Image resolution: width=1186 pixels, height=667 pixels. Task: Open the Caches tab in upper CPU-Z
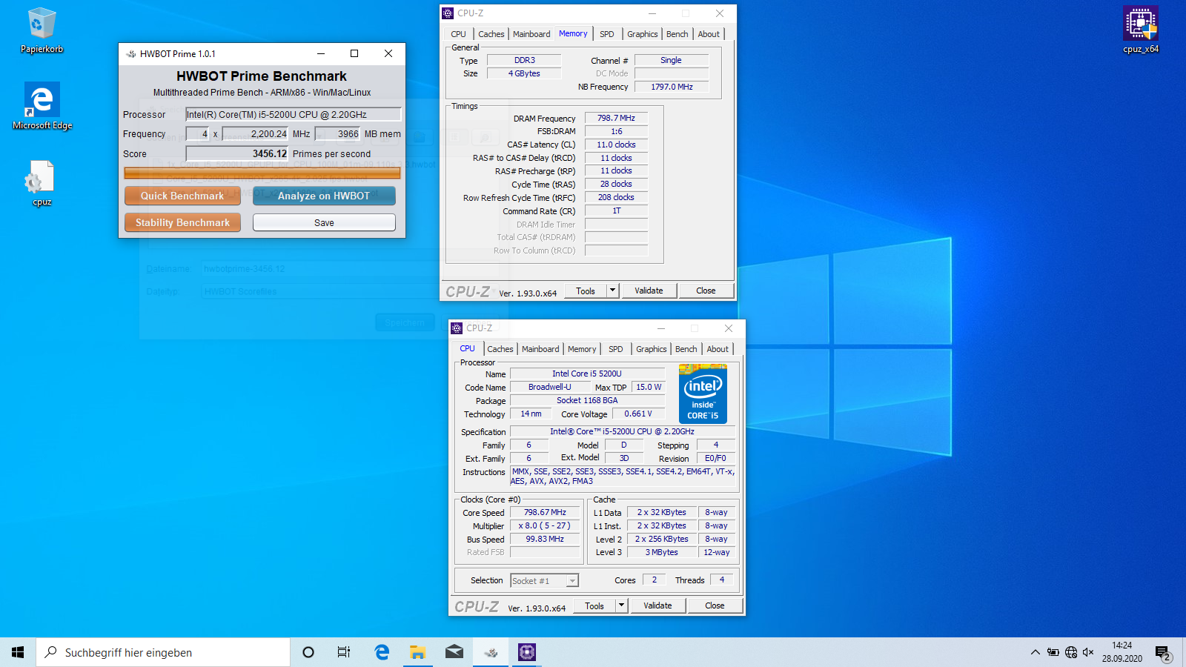tap(491, 34)
